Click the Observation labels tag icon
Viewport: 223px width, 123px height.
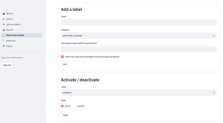4,35
